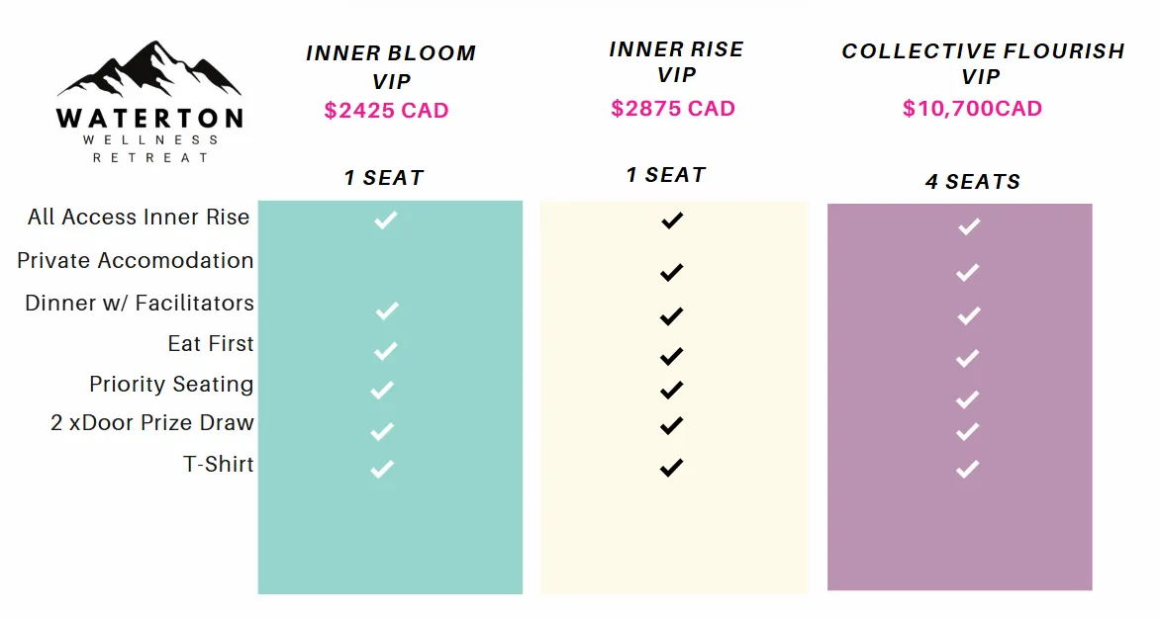This screenshot has height=618, width=1161.
Task: Select the Collective Flourish VIP heading
Action: (x=982, y=64)
